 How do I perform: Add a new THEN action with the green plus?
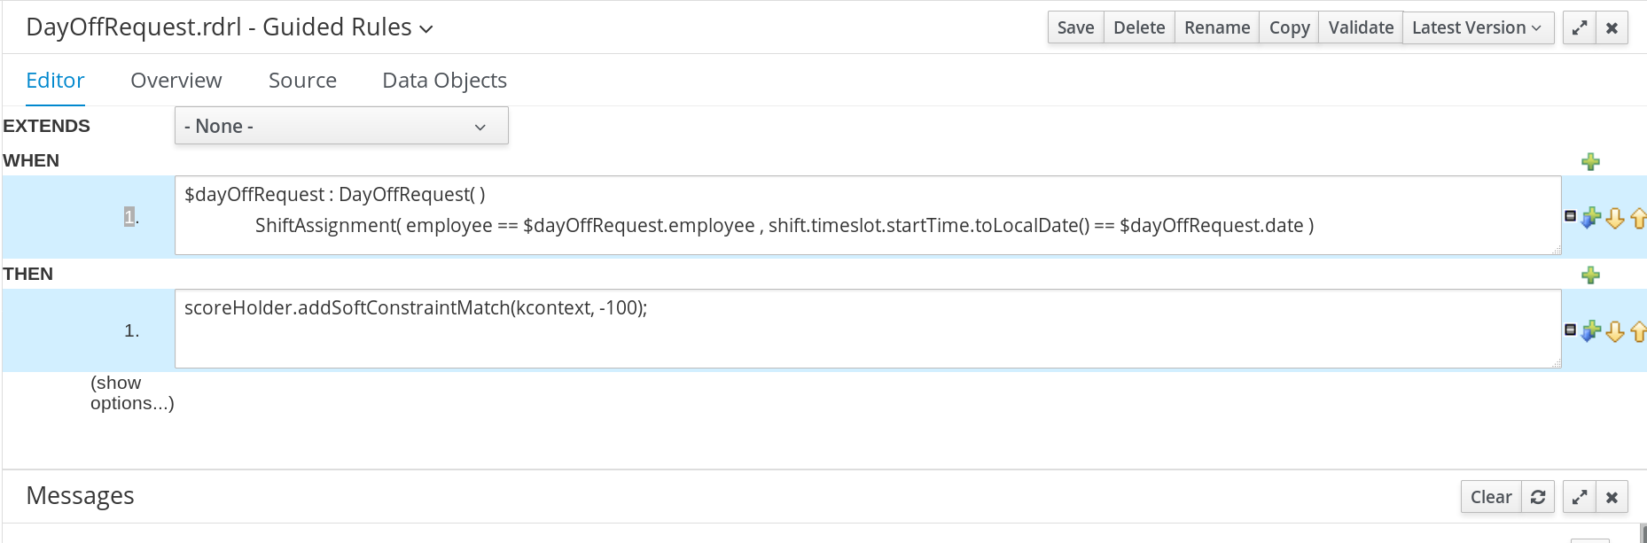(x=1590, y=275)
